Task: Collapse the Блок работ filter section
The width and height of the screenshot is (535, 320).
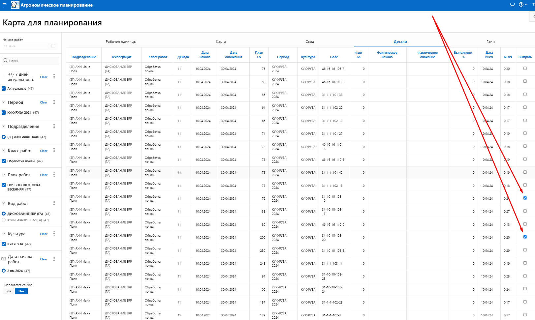Action: 4,175
